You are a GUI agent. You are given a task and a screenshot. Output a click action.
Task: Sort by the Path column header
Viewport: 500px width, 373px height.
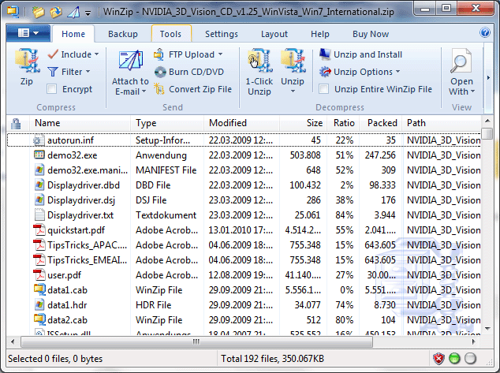(442, 123)
